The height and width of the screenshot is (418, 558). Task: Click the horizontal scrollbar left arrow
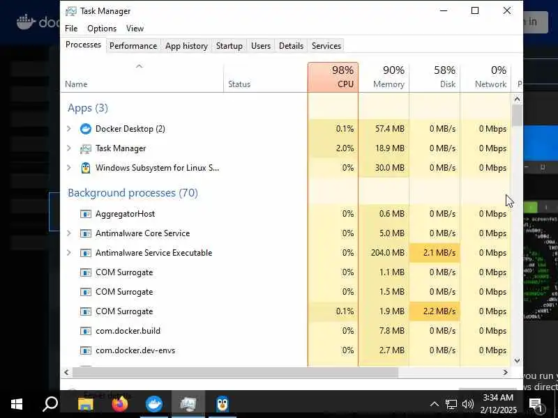pyautogui.click(x=66, y=372)
